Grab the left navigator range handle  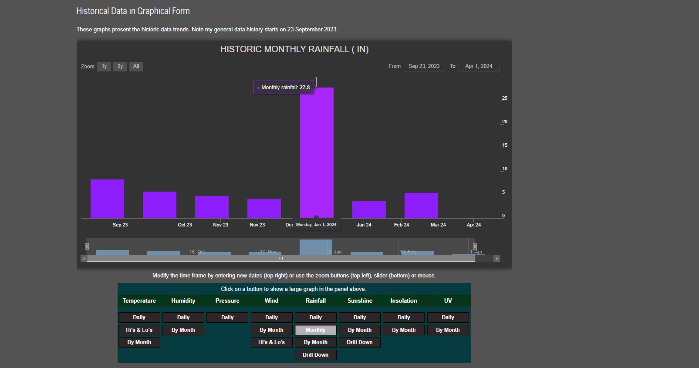tap(87, 246)
